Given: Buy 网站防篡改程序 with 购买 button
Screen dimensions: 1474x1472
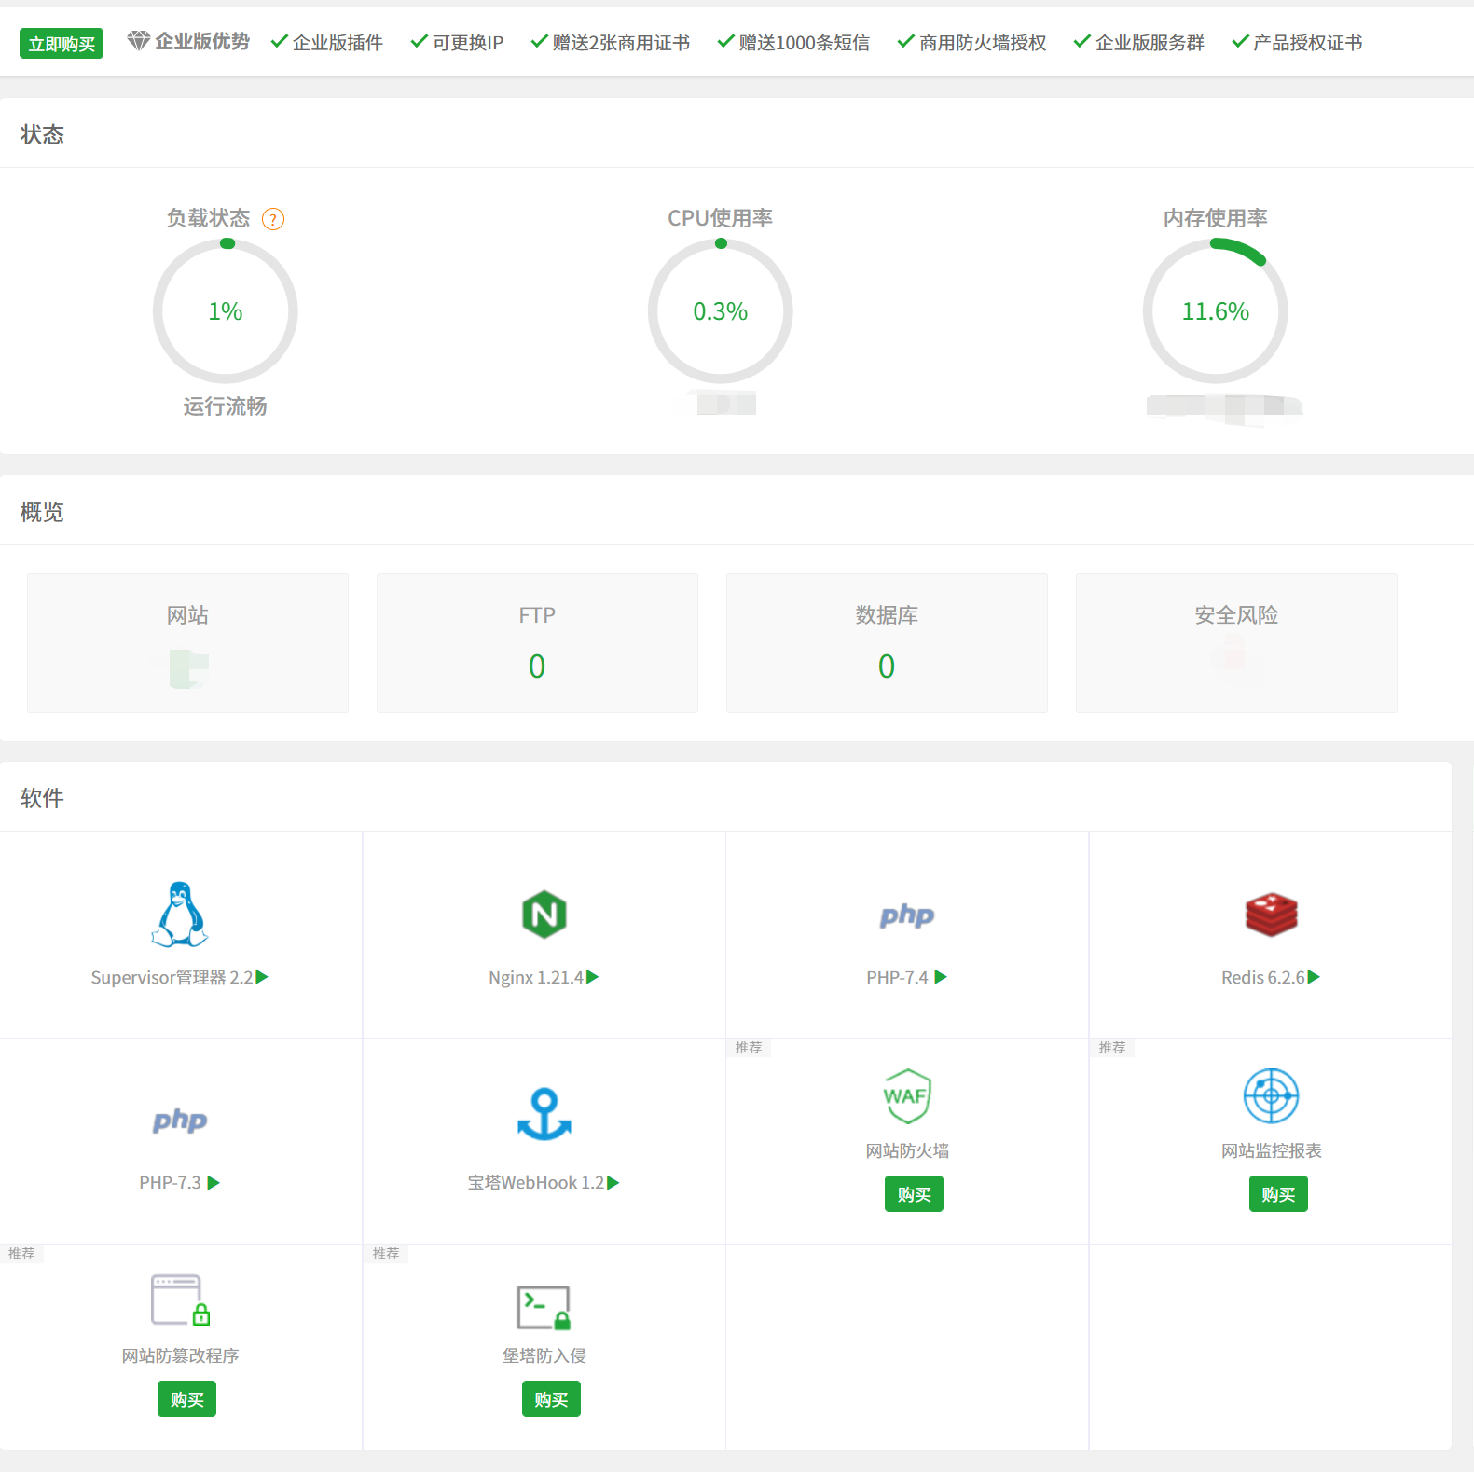Looking at the screenshot, I should click(186, 1399).
